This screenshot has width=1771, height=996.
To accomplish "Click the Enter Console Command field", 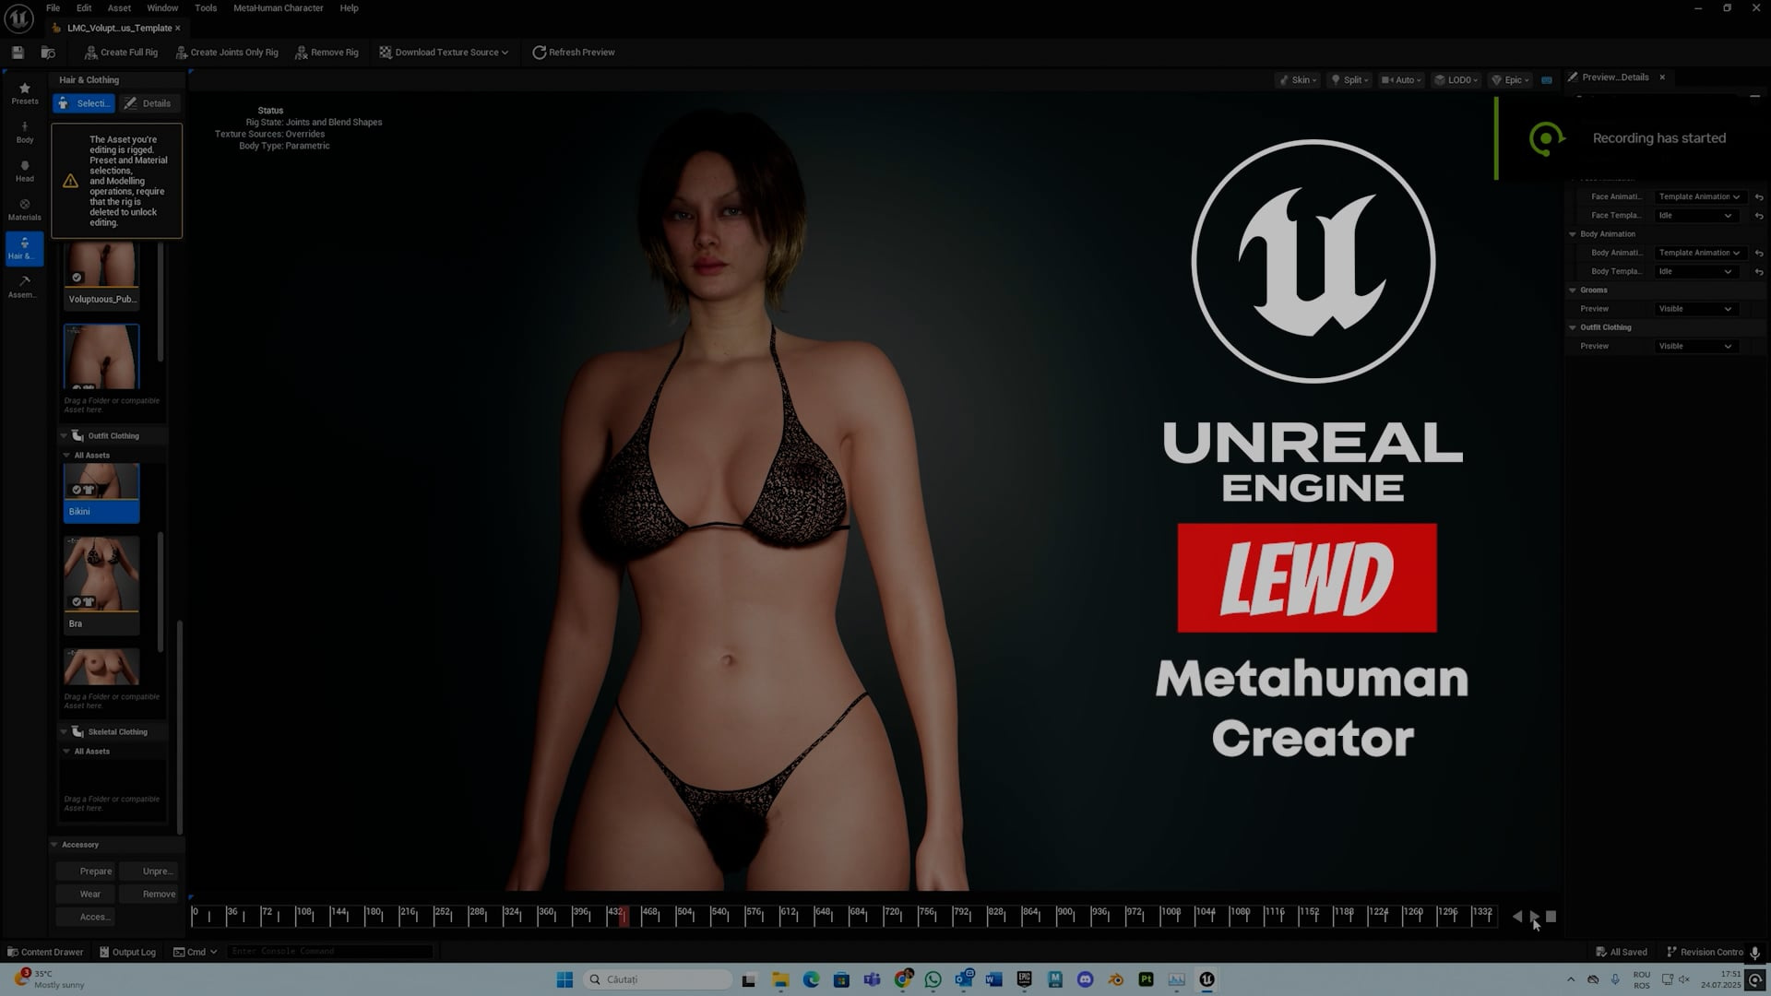I will click(330, 952).
